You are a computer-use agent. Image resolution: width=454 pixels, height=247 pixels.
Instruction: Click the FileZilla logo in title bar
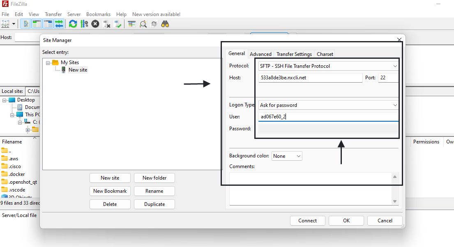point(5,4)
